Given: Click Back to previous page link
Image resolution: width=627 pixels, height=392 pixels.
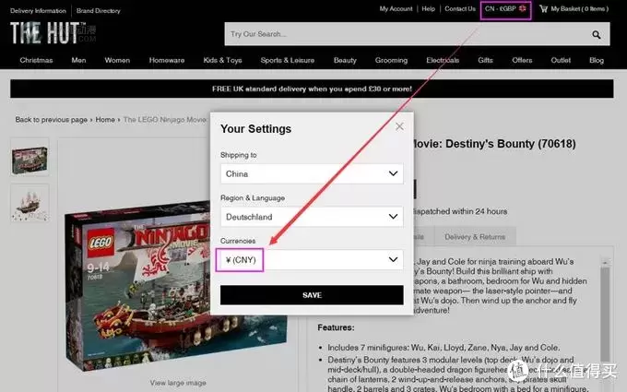Looking at the screenshot, I should tap(52, 120).
